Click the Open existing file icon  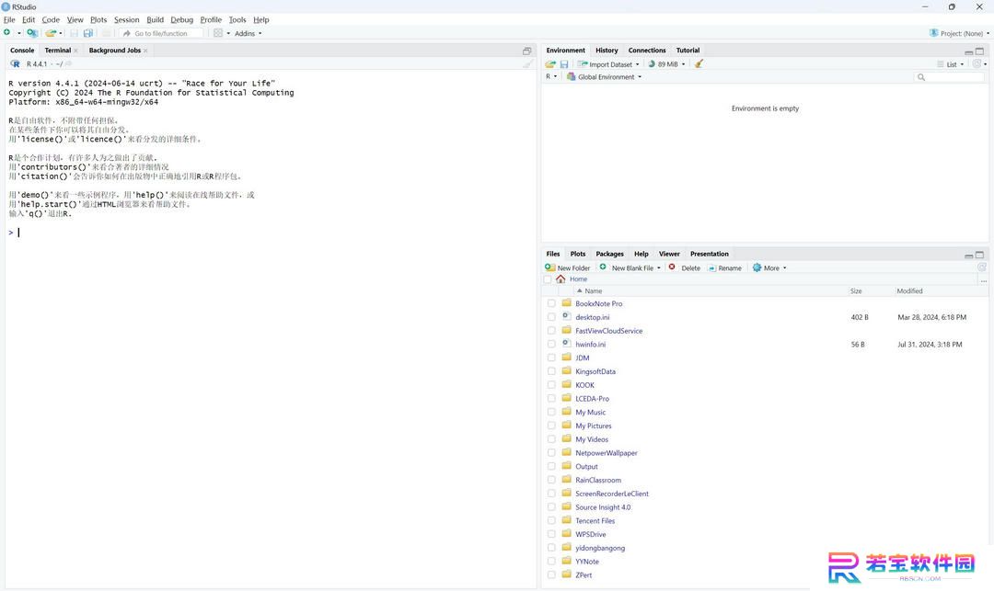point(51,33)
